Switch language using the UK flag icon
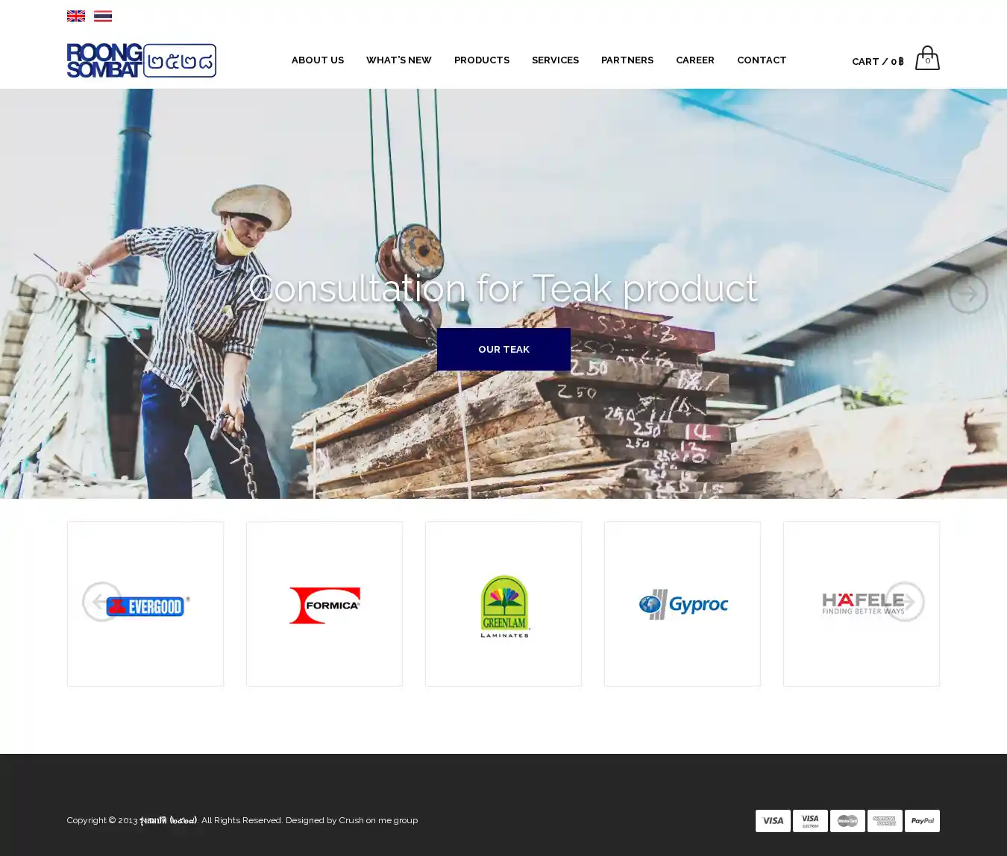 (75, 16)
